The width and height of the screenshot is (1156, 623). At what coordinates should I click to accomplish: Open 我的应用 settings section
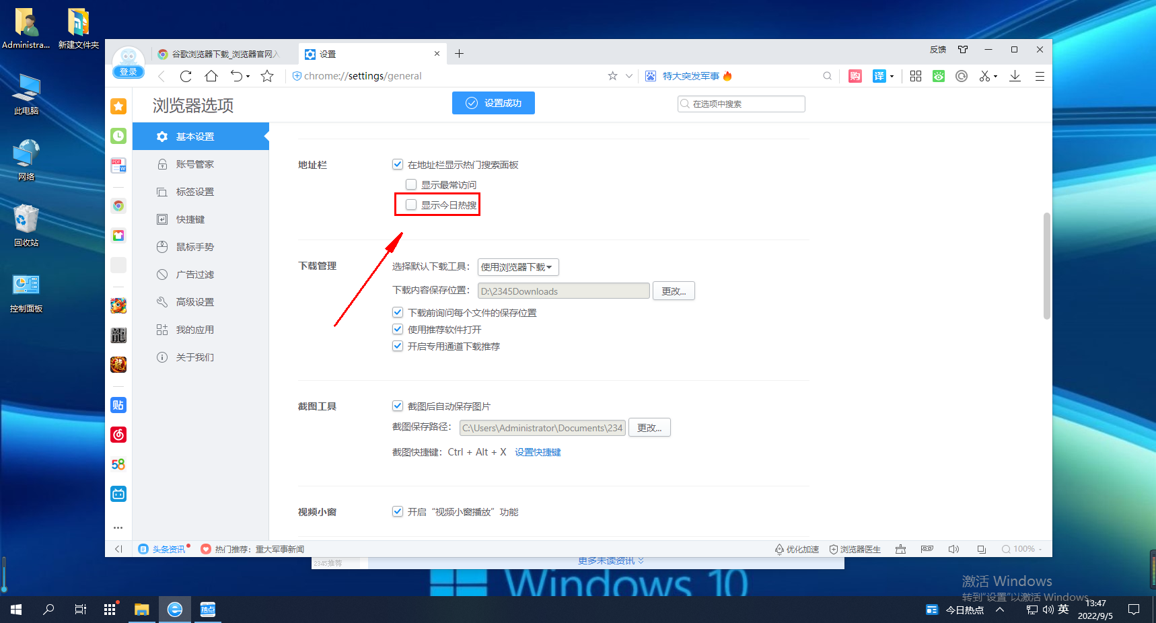pyautogui.click(x=201, y=330)
